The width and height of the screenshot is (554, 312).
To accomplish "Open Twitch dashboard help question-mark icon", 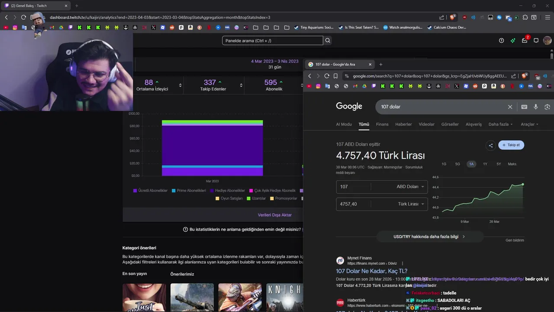I will tap(501, 40).
